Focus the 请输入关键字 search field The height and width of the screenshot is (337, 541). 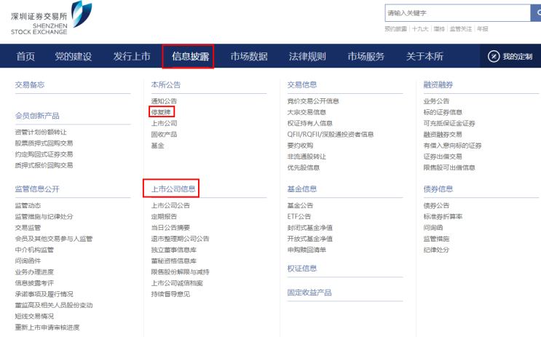point(457,13)
